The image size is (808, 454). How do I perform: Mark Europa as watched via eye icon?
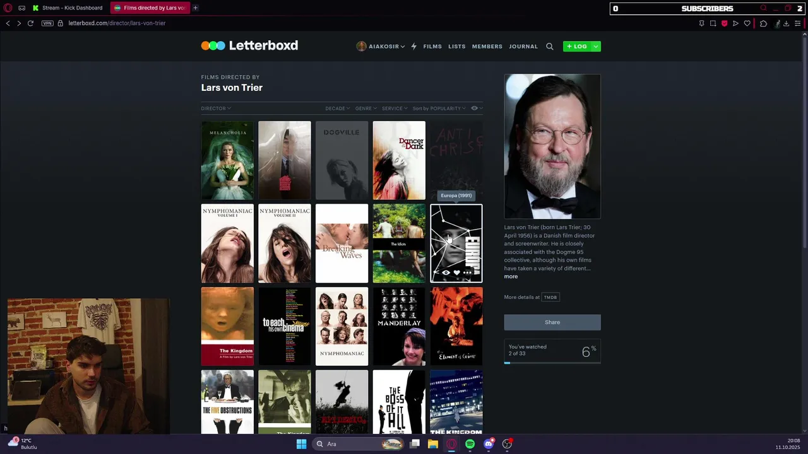446,273
